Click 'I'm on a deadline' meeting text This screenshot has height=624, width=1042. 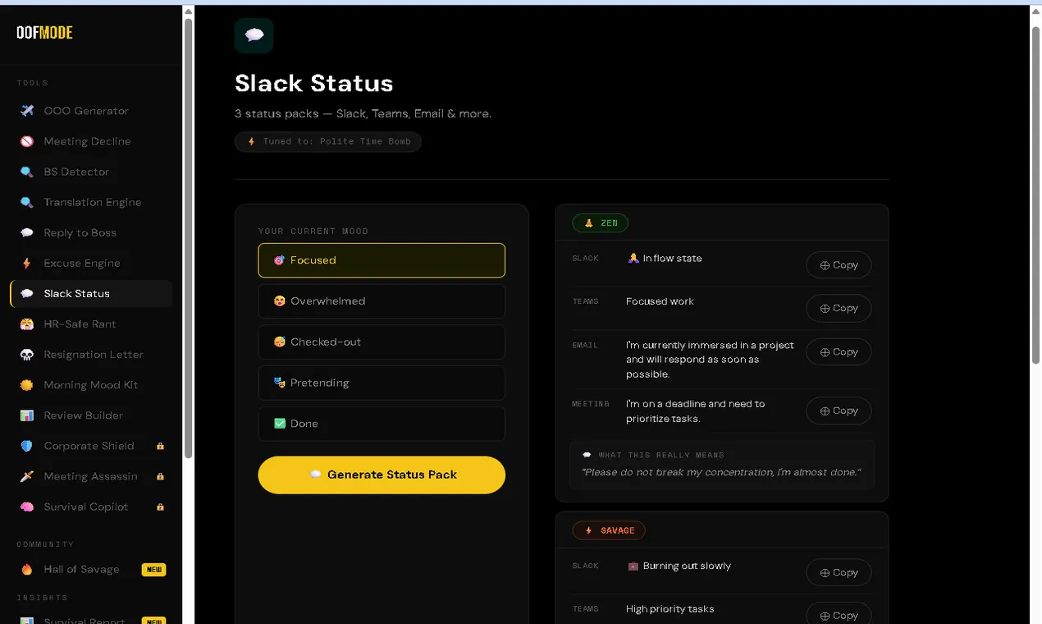pos(696,411)
